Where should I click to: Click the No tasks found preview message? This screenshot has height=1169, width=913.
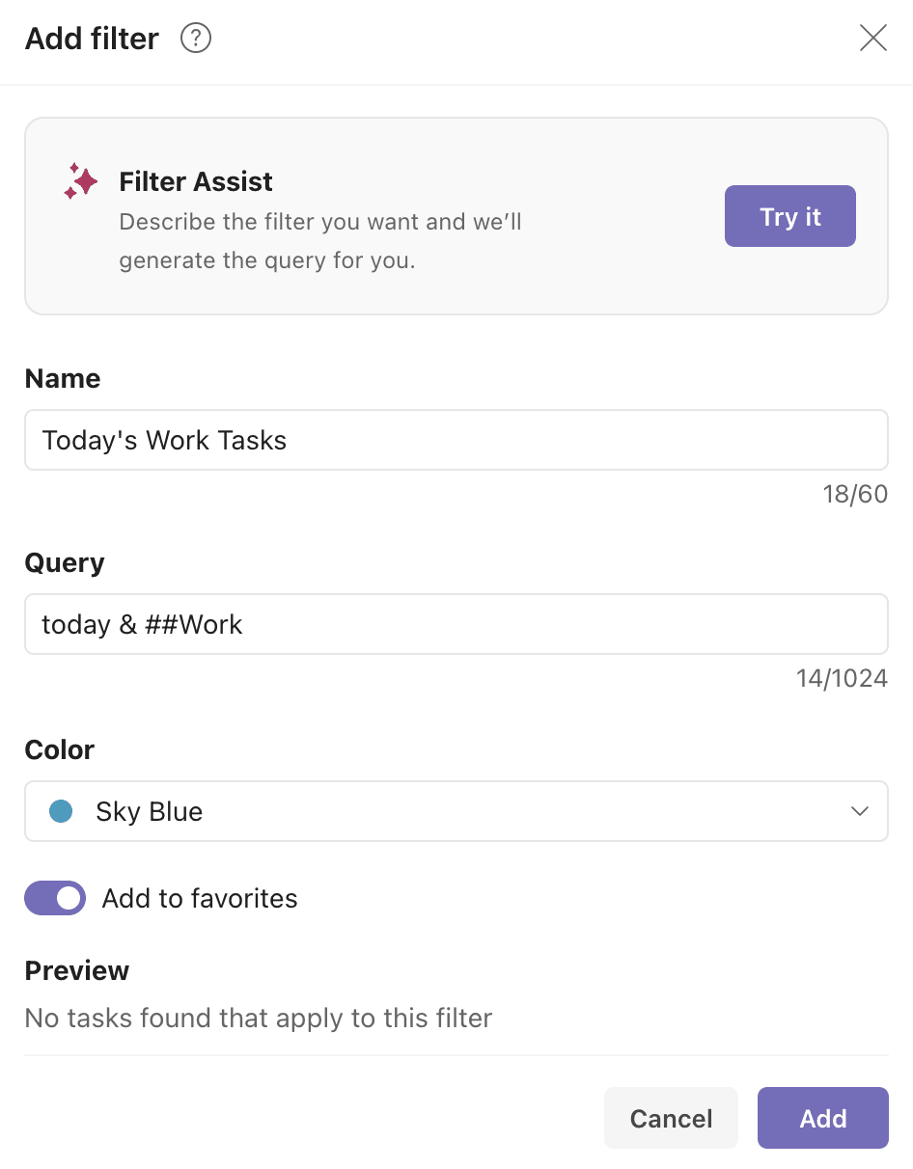coord(259,1019)
